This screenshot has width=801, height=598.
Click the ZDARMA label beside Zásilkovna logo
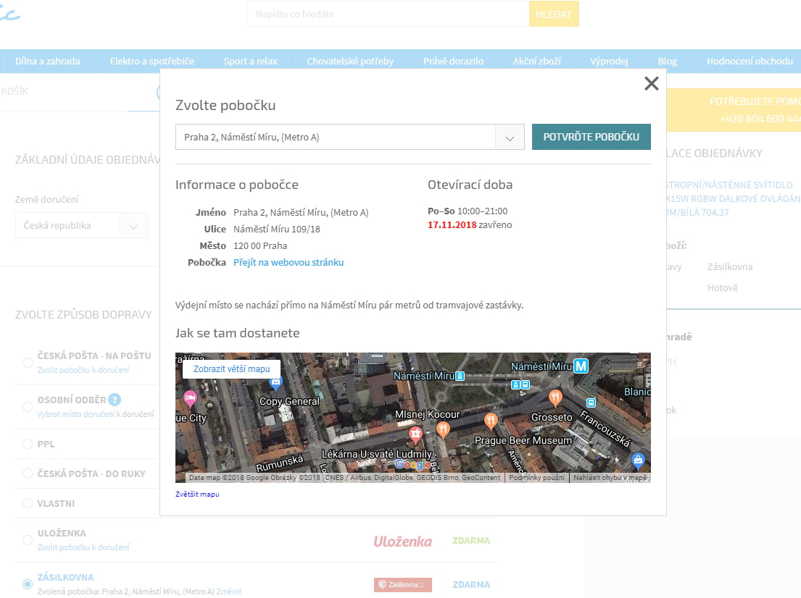[x=471, y=585]
